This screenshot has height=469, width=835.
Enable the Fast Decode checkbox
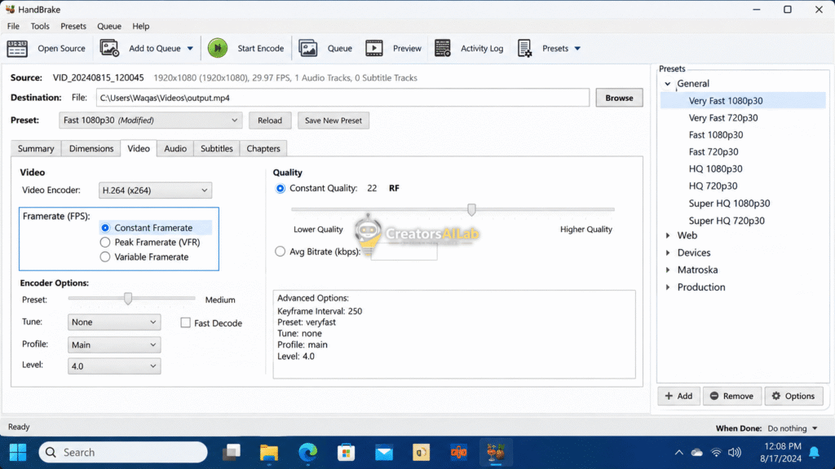tap(185, 322)
